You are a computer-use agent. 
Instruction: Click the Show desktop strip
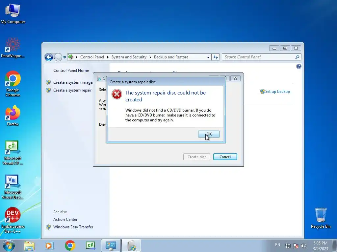coord(335,245)
